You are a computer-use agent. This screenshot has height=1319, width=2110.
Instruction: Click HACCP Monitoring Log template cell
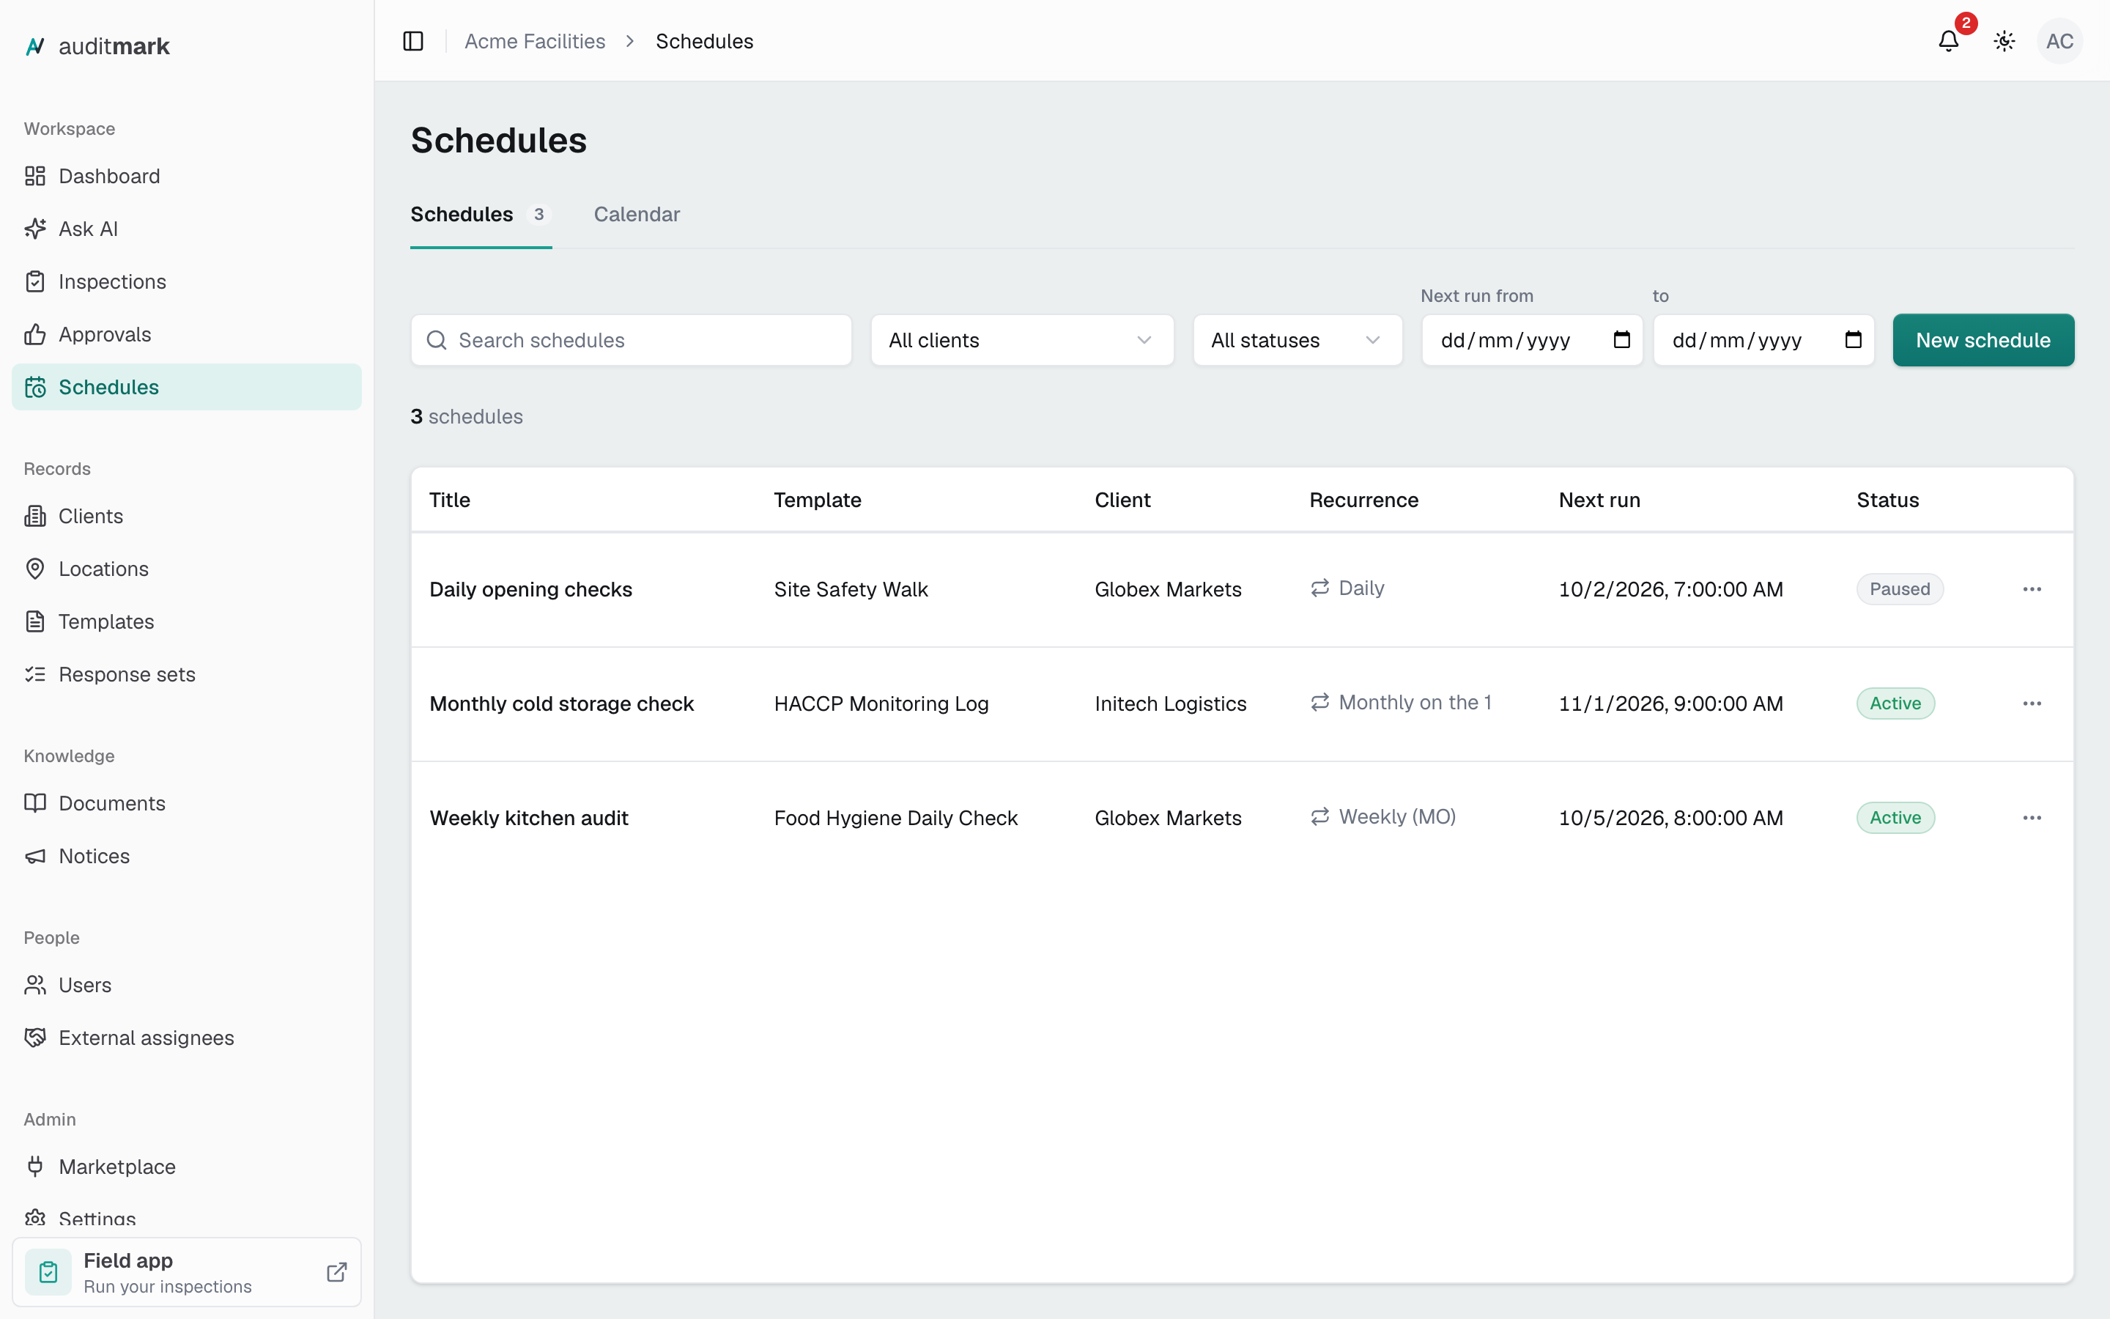click(x=881, y=704)
